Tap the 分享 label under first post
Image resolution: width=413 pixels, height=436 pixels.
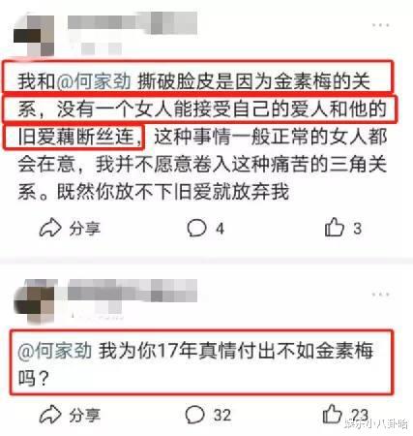pyautogui.click(x=85, y=229)
